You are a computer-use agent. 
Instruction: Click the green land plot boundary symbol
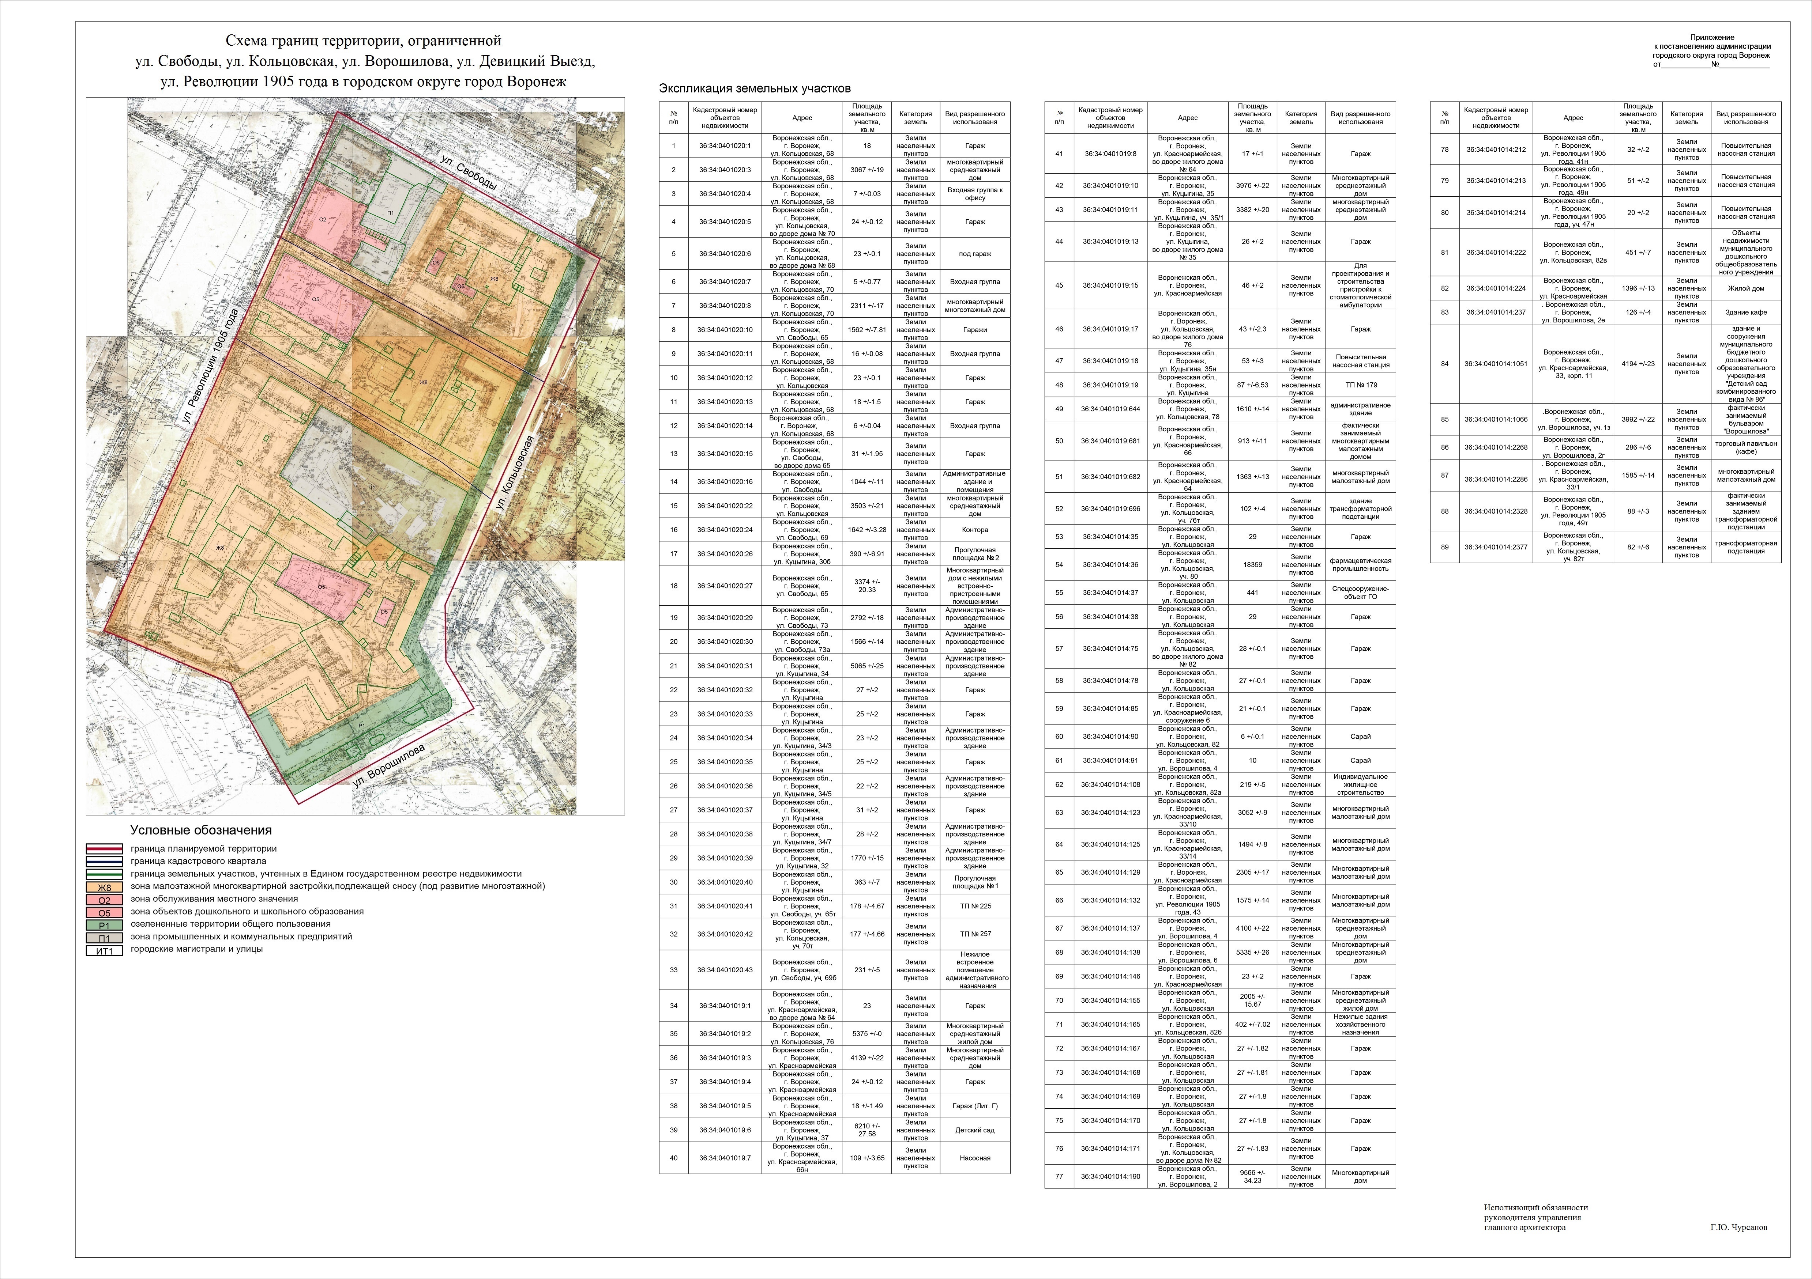tap(104, 874)
